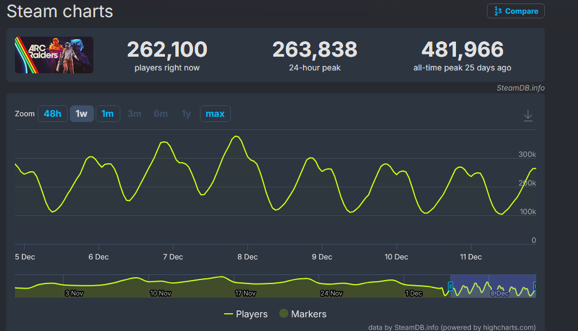Click 10 Nov label in navigator
This screenshot has width=578, height=331.
click(x=160, y=293)
